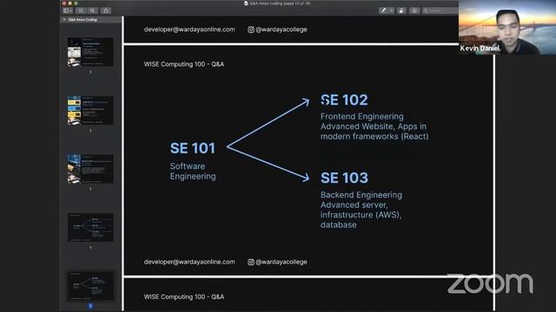
Task: Click the blue highlighted page number badge in sidebar
Action: point(90,306)
